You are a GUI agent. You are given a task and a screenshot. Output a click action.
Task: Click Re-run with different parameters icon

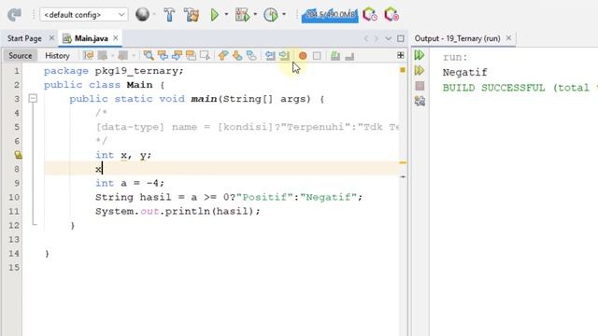[420, 71]
